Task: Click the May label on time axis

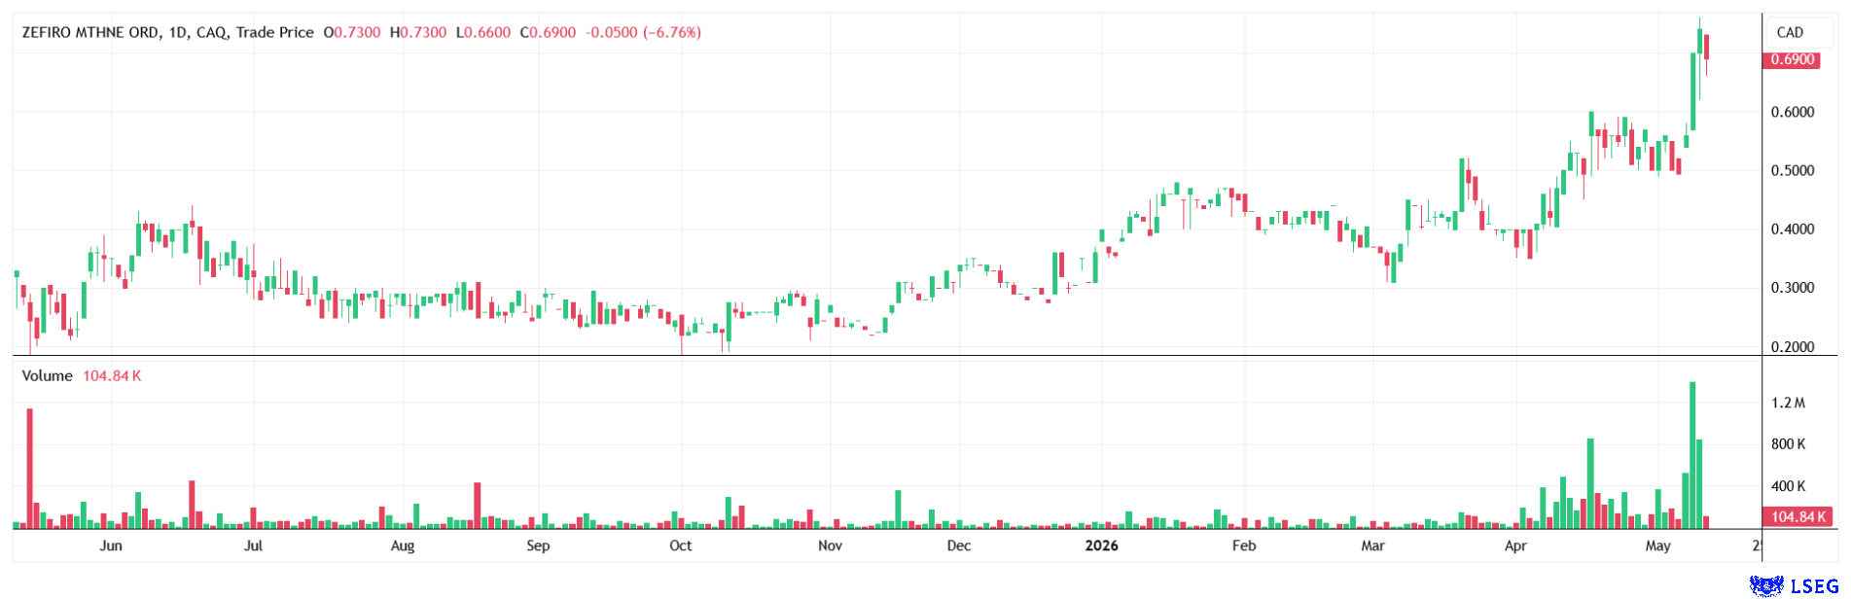Action: (1657, 546)
